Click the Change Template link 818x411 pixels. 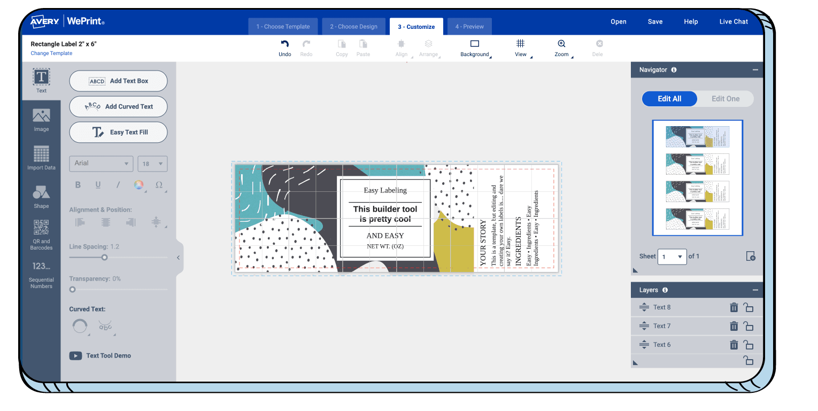click(x=51, y=53)
